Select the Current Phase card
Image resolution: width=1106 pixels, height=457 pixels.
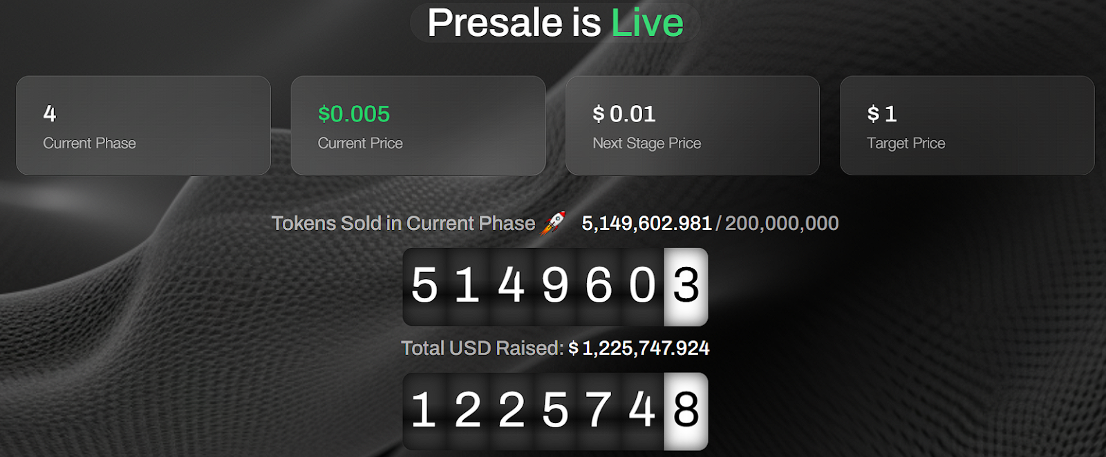click(x=142, y=125)
